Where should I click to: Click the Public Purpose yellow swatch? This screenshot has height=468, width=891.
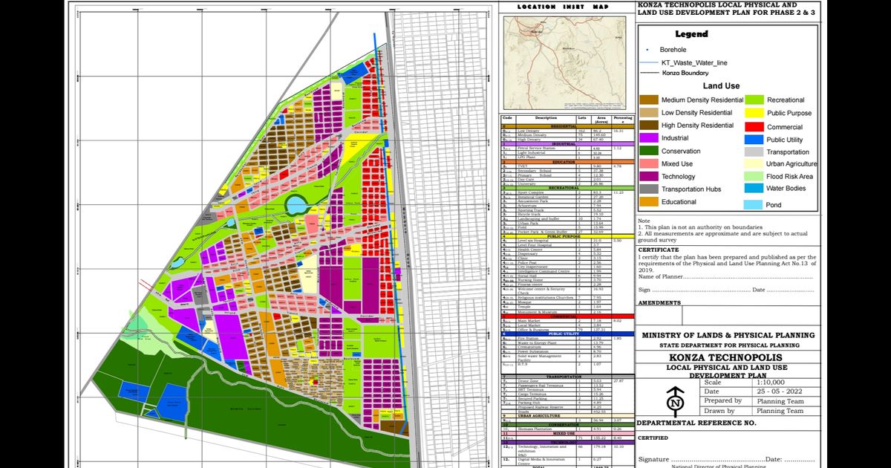click(x=754, y=113)
